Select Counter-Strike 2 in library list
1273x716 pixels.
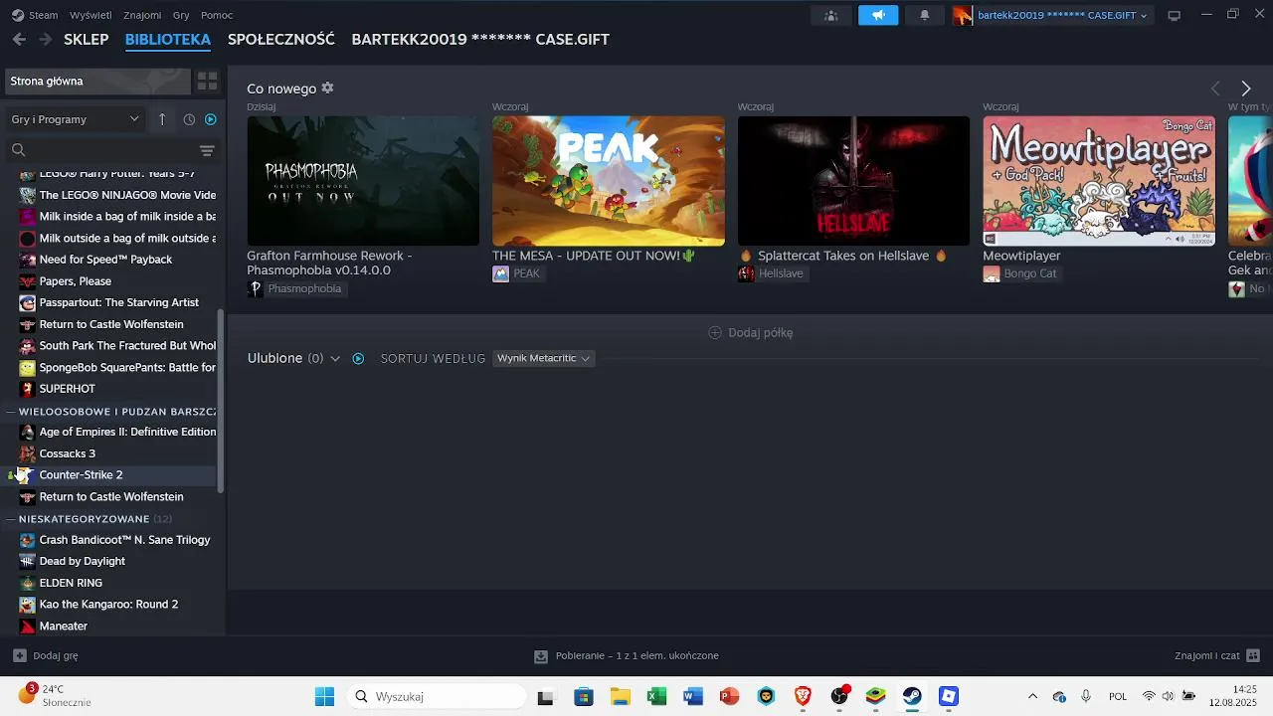click(x=109, y=474)
